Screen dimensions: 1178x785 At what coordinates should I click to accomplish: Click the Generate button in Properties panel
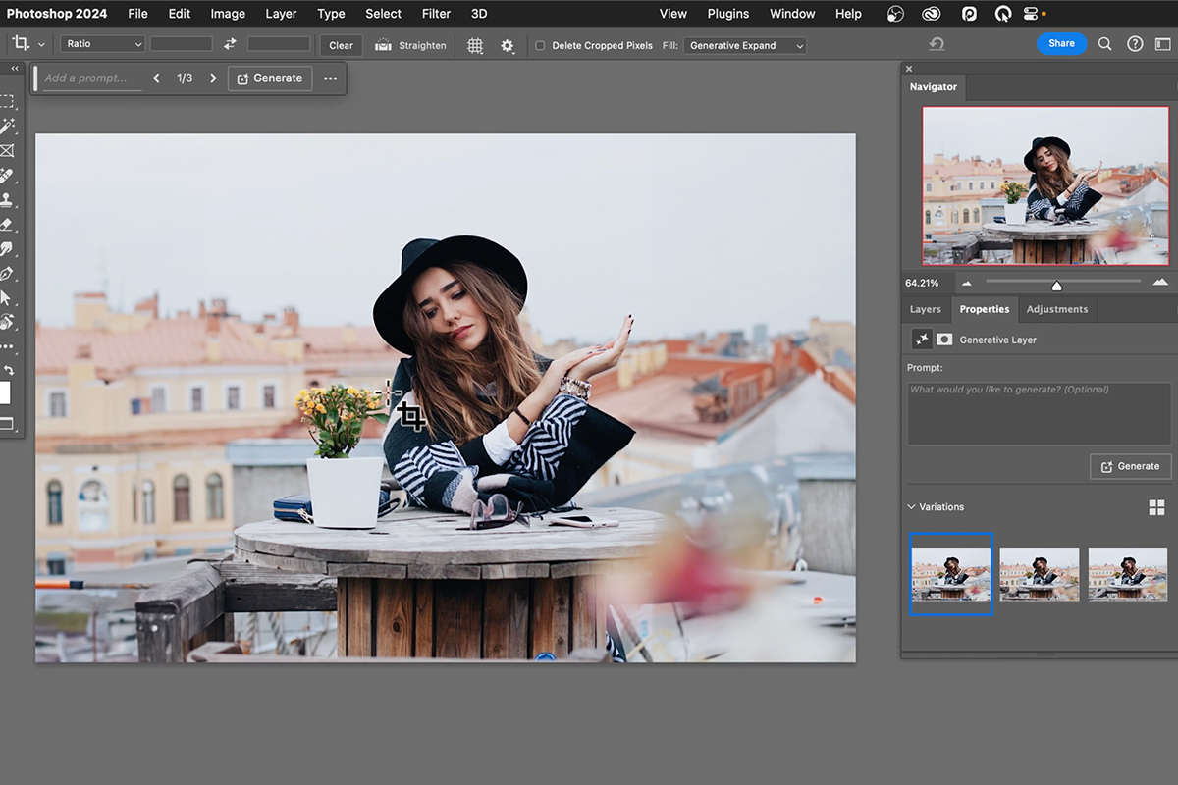click(1130, 466)
